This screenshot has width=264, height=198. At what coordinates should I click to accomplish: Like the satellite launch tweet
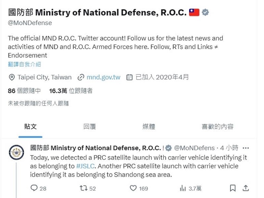point(133,188)
